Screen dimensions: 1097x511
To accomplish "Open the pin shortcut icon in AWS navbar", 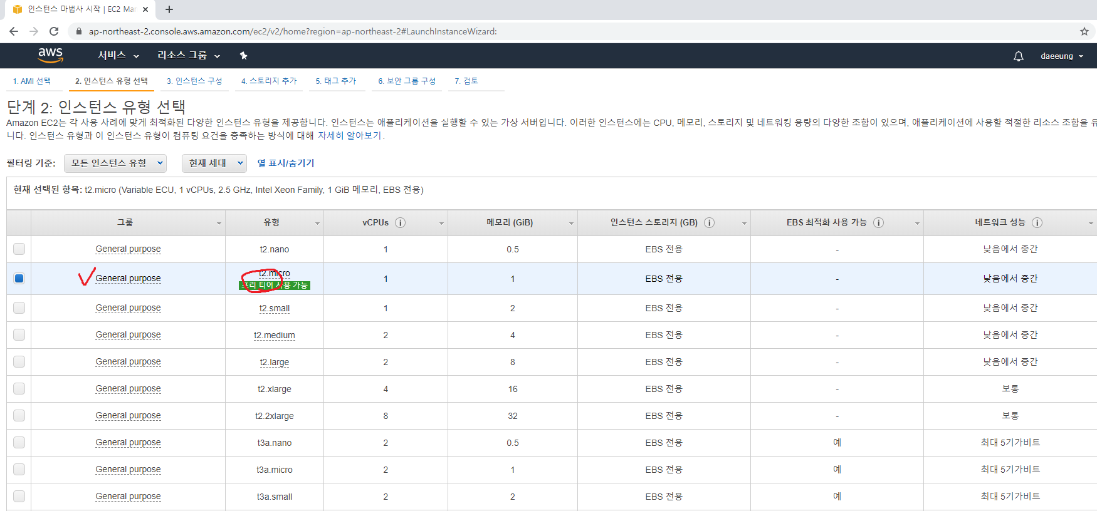I will point(244,56).
